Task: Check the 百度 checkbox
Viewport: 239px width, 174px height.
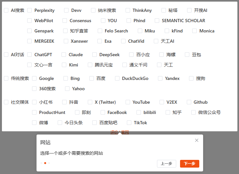Action: (92, 78)
